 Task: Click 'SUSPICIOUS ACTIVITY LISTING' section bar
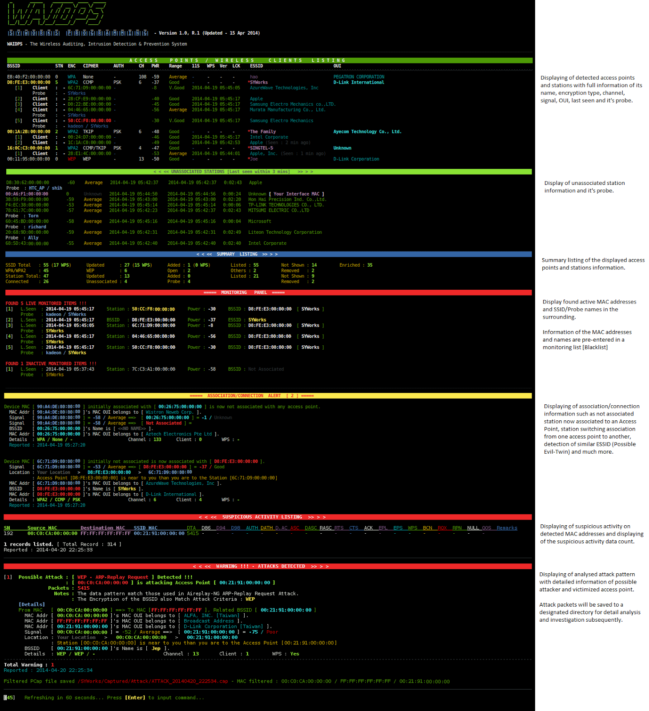[268, 517]
